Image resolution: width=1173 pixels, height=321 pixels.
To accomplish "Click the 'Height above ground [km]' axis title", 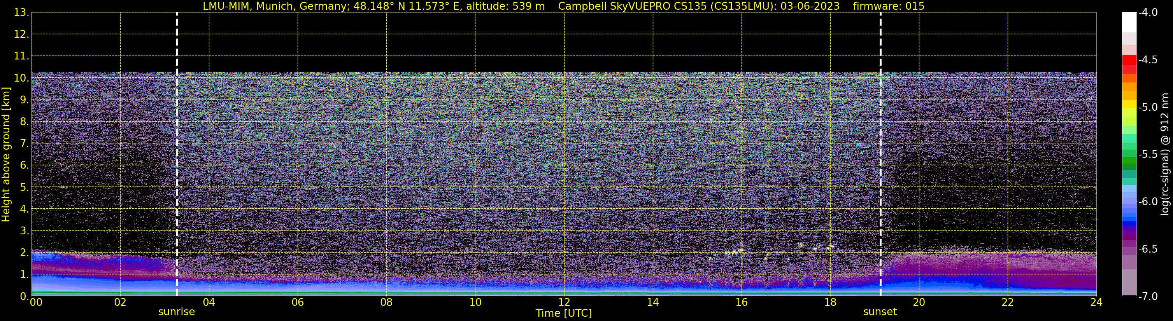I will pos(6,155).
